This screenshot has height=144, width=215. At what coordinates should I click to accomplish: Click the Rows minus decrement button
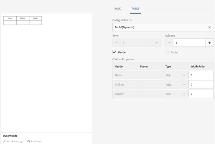(x=116, y=43)
